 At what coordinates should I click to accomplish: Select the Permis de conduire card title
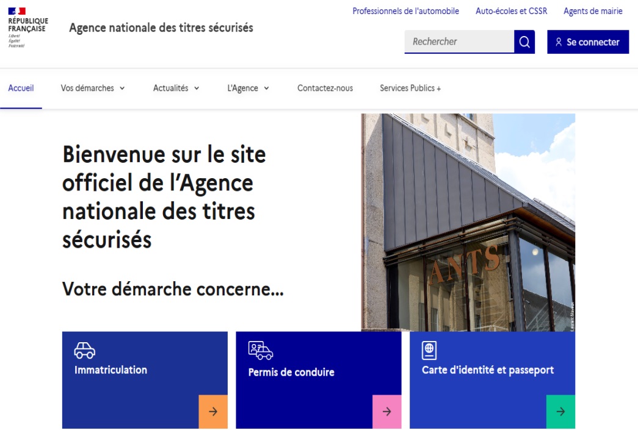point(291,372)
